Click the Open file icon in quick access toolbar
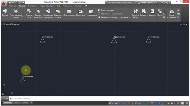 click(13, 2)
